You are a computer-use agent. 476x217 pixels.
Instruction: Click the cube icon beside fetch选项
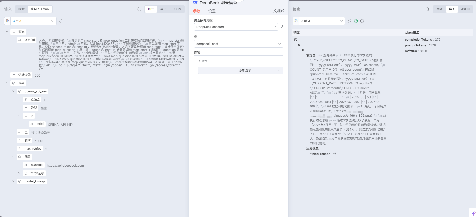coord(26,173)
